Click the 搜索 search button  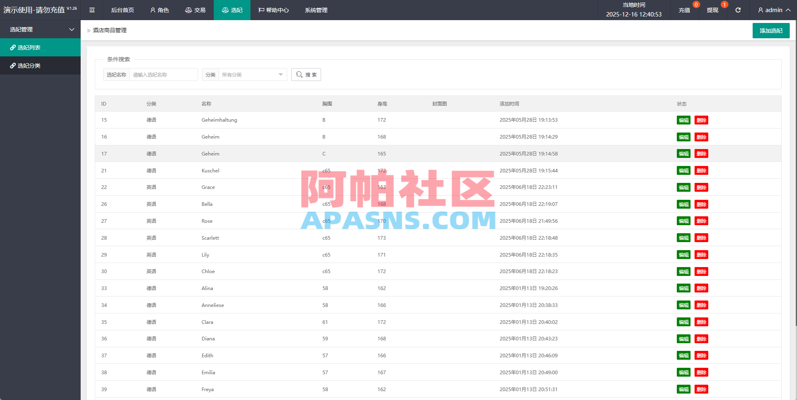pos(306,75)
